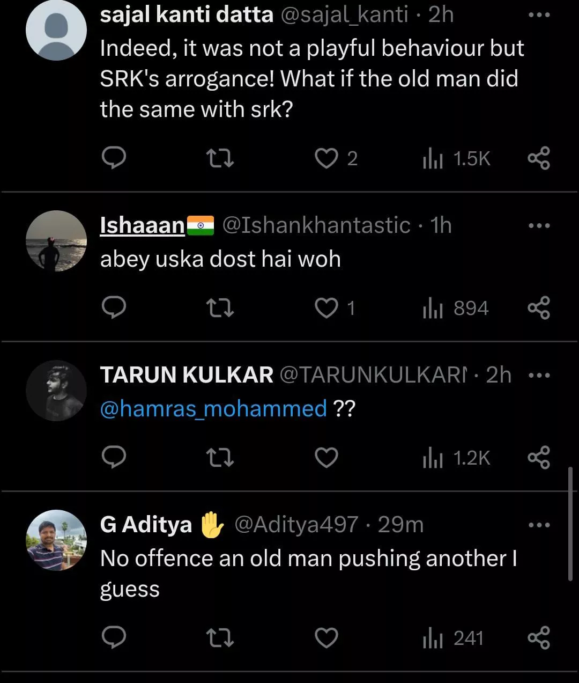Like sajal kanti datta's tweet
The width and height of the screenshot is (579, 683).
pos(326,158)
